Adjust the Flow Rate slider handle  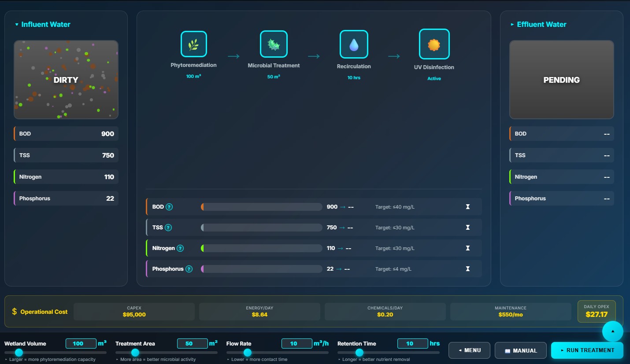[248, 352]
